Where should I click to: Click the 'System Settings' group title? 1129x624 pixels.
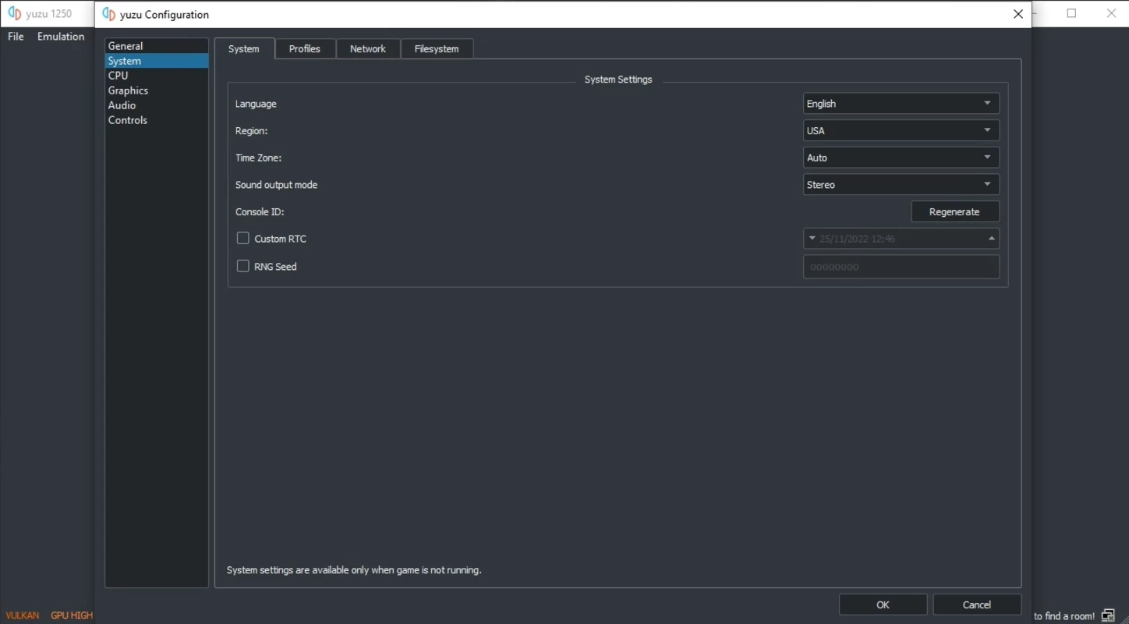pos(618,80)
